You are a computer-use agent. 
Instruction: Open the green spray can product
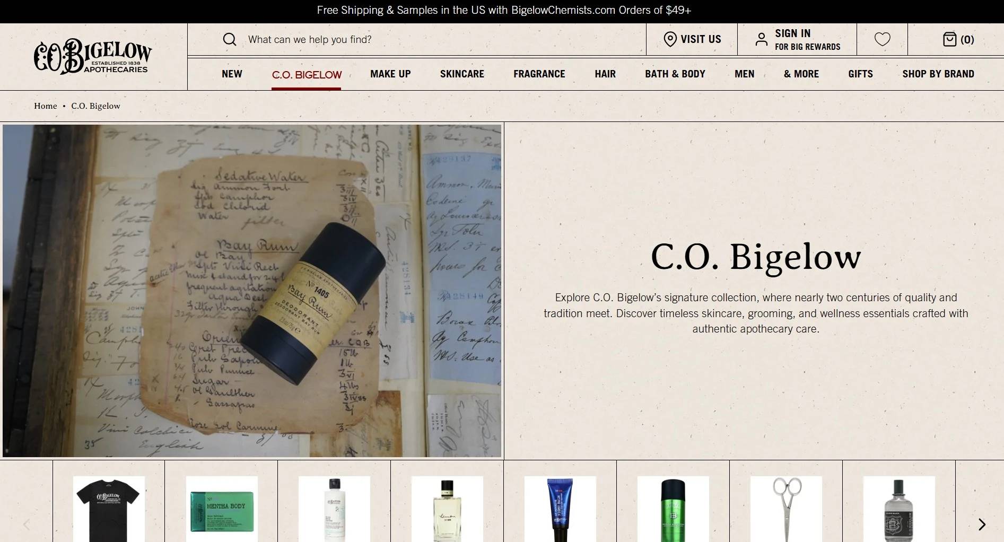coord(673,509)
